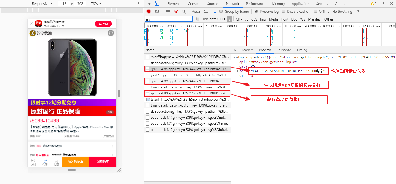Expand the promotion row chevron on page
Image resolution: width=396 pixels, height=184 pixels.
pyautogui.click(x=112, y=146)
